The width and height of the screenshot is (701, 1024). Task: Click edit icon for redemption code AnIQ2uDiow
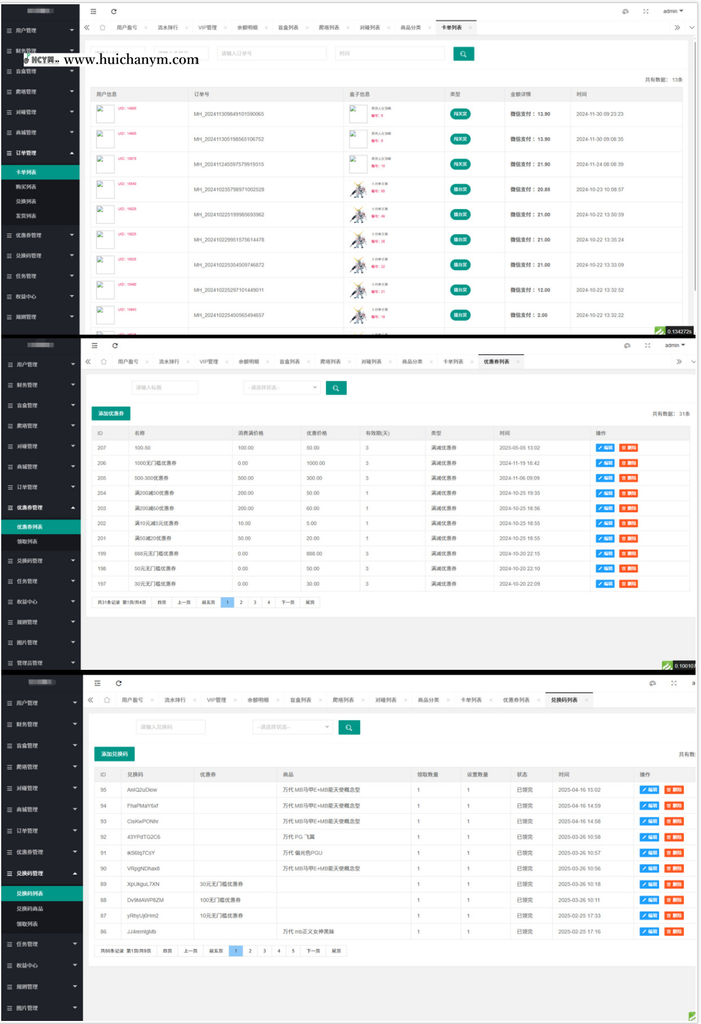click(x=649, y=790)
